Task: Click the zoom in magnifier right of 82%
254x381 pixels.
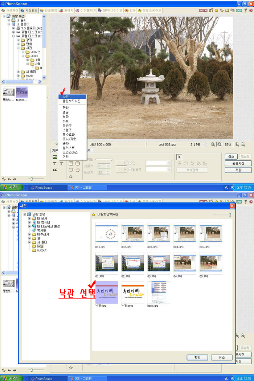Action: click(237, 144)
